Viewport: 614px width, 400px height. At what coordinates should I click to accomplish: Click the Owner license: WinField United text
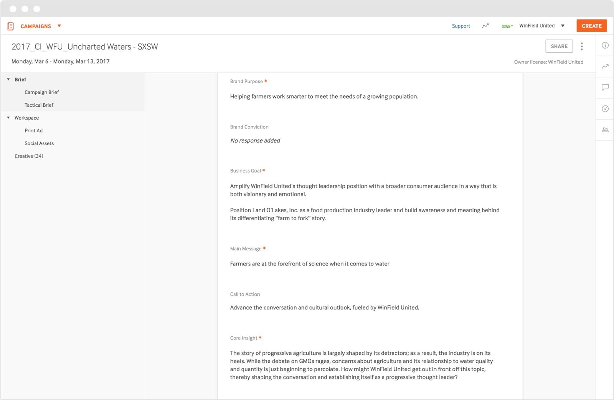click(x=548, y=62)
